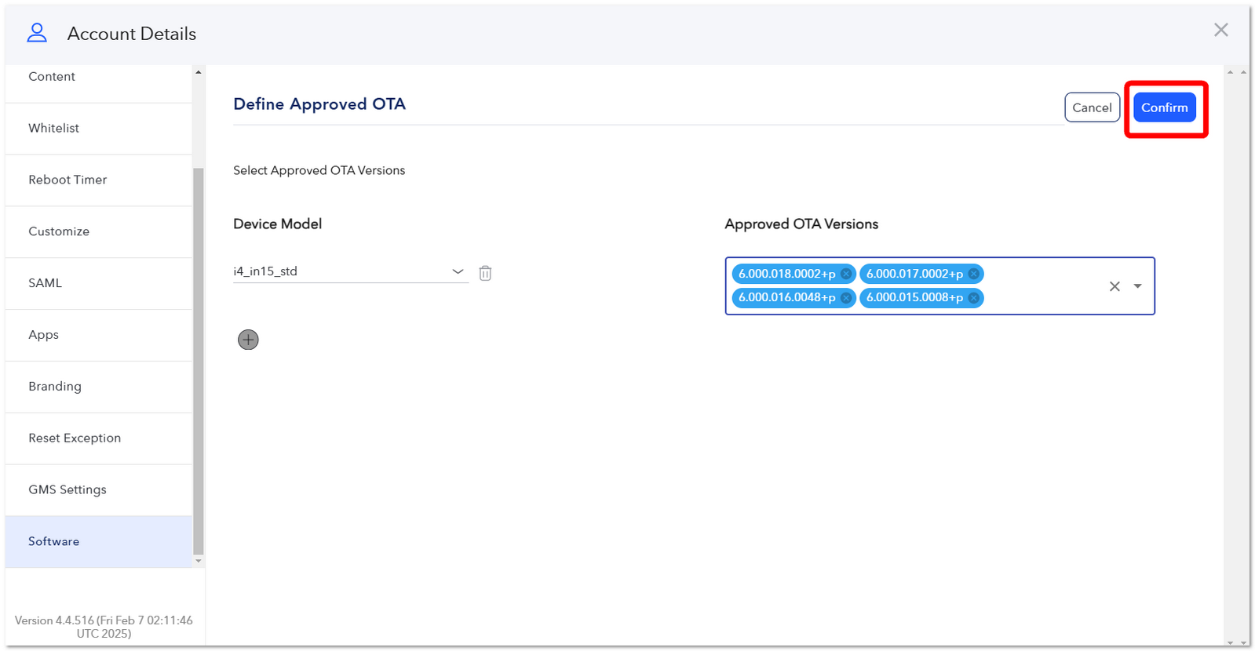Close the Account Details dialog
This screenshot has height=651, width=1255.
(1220, 30)
